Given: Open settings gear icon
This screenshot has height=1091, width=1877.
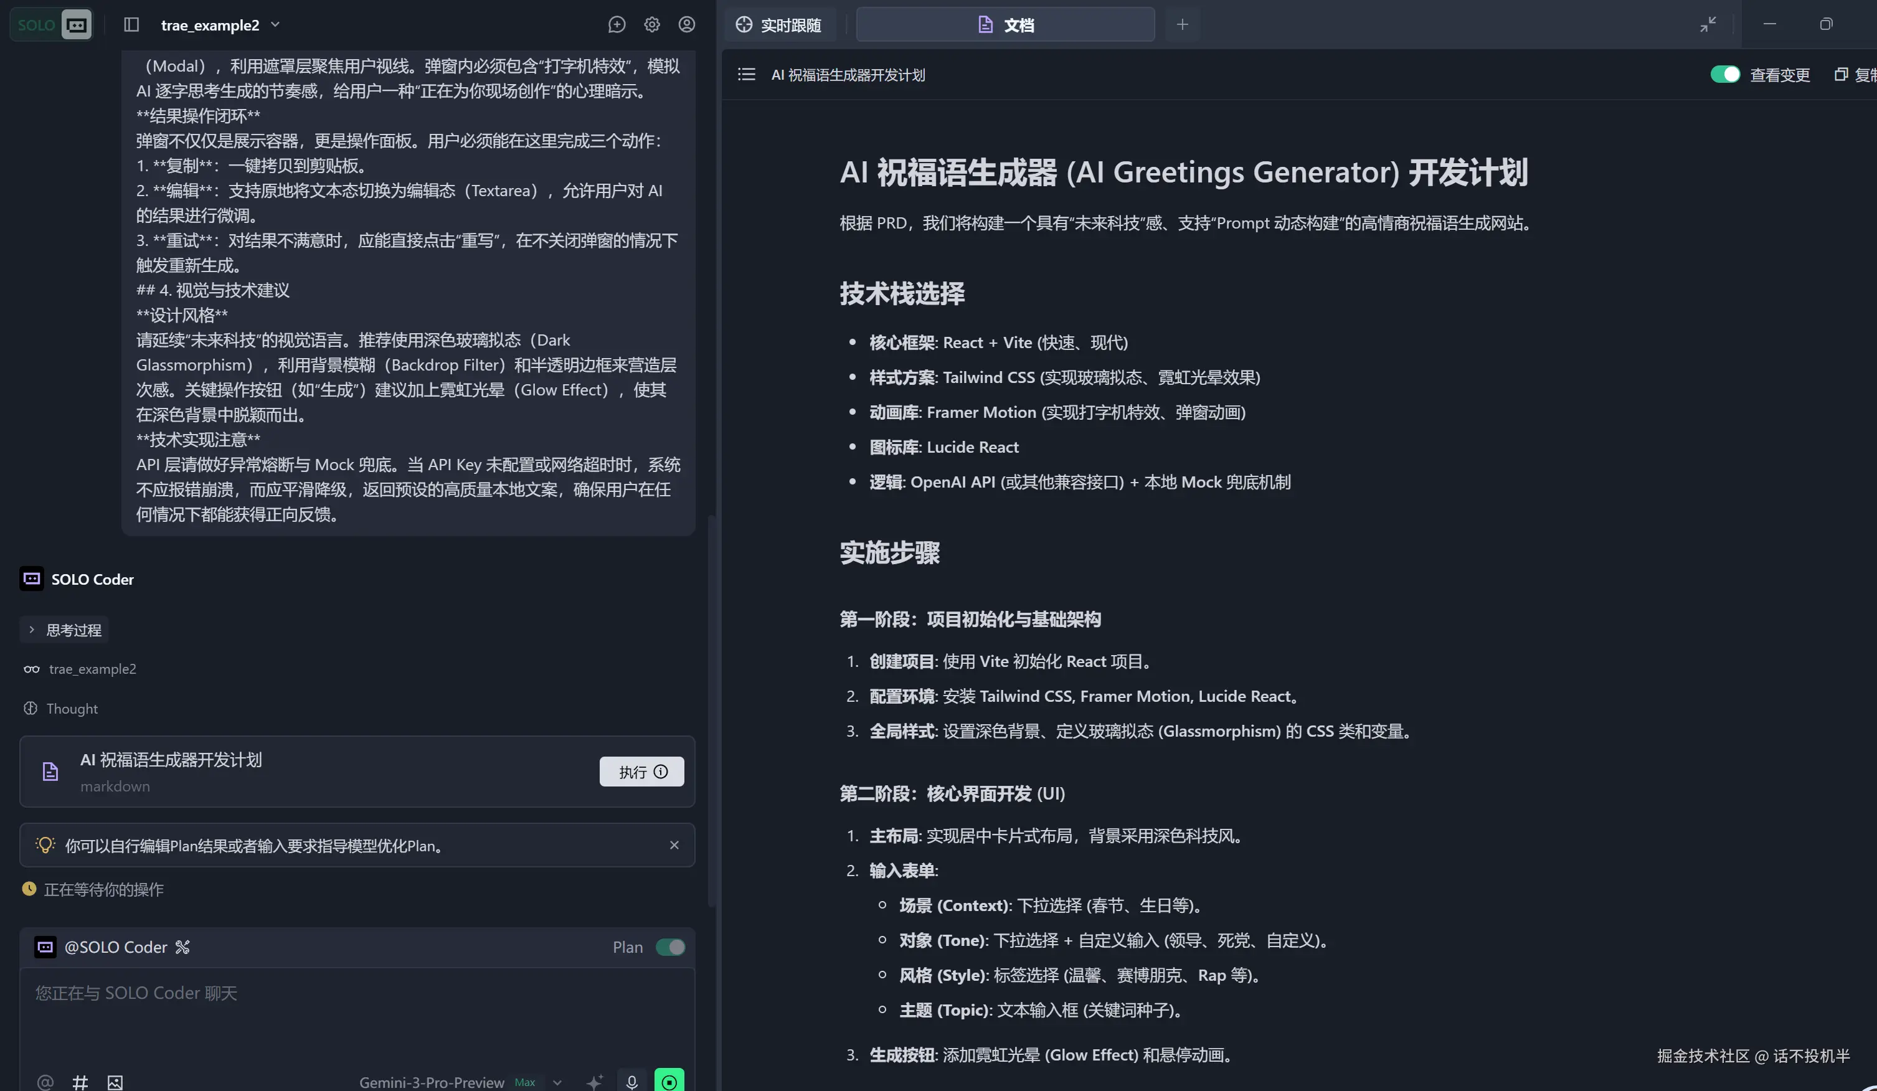Looking at the screenshot, I should tap(652, 24).
